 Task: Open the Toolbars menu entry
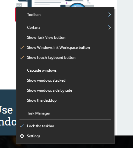[65, 15]
